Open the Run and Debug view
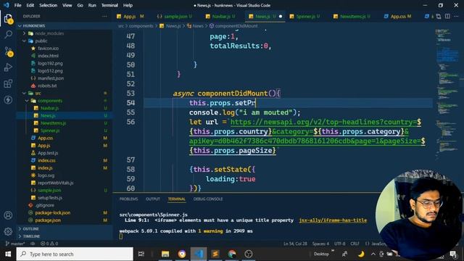464x261 pixels. point(8,67)
